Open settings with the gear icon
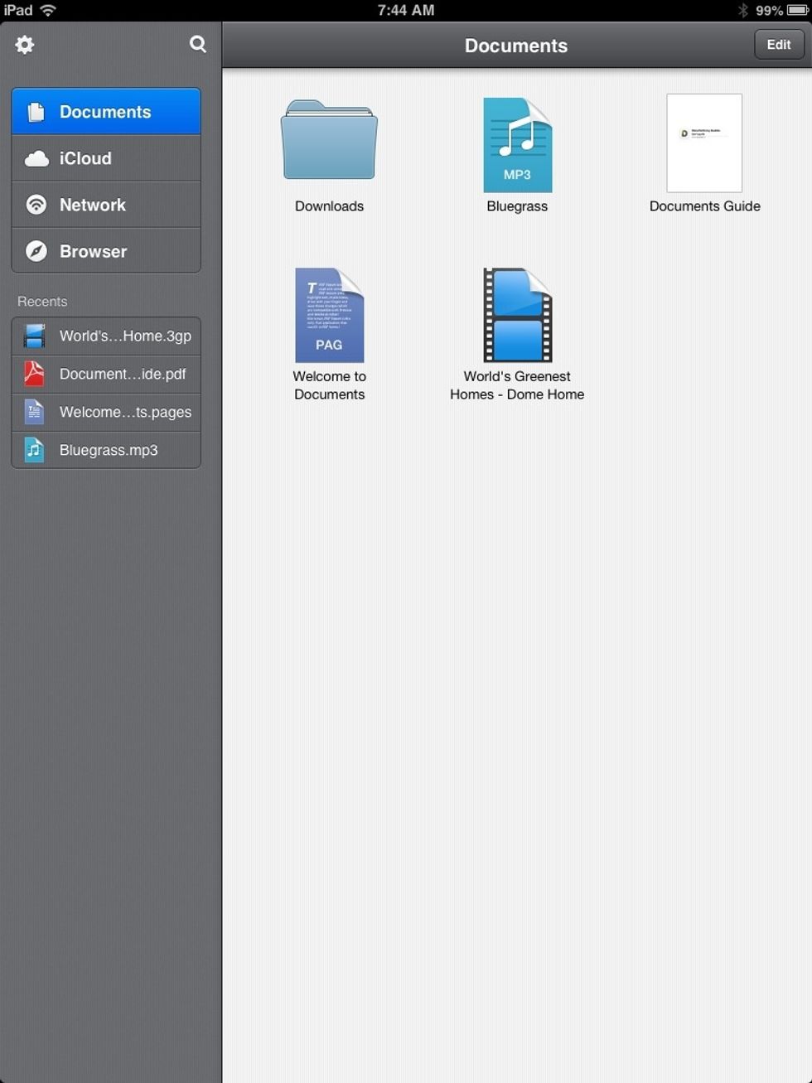This screenshot has height=1083, width=812. 25,45
